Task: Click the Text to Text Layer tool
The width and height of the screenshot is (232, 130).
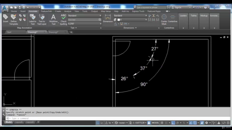Action: [x=42, y=19]
